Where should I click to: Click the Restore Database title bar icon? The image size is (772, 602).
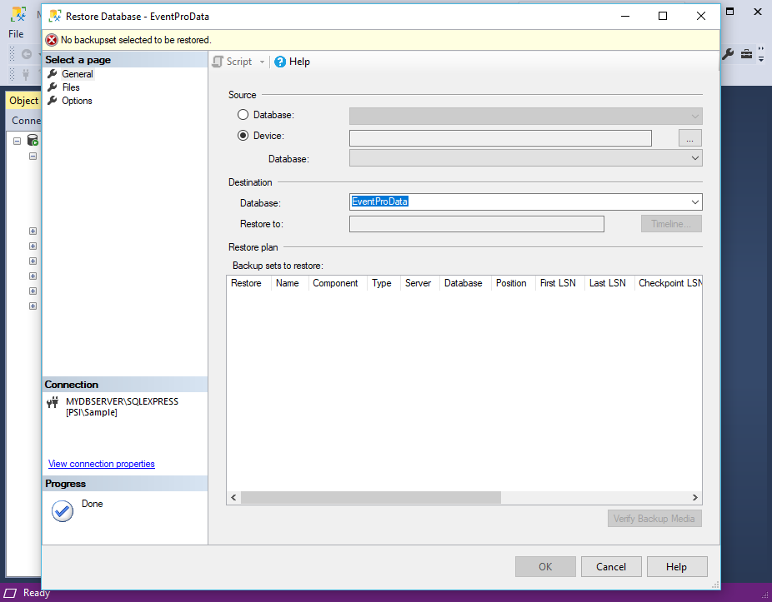pos(55,16)
